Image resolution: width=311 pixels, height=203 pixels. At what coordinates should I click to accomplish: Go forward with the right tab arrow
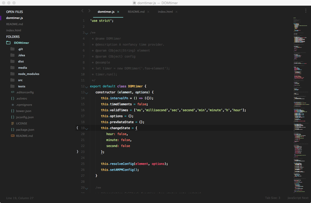point(89,11)
